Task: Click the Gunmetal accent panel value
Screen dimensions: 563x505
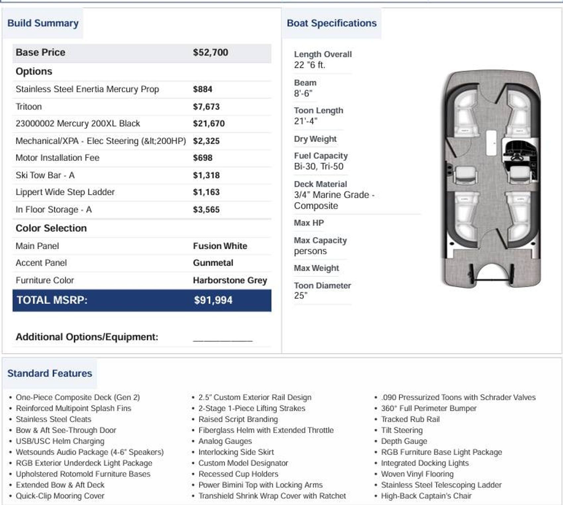Action: [213, 263]
